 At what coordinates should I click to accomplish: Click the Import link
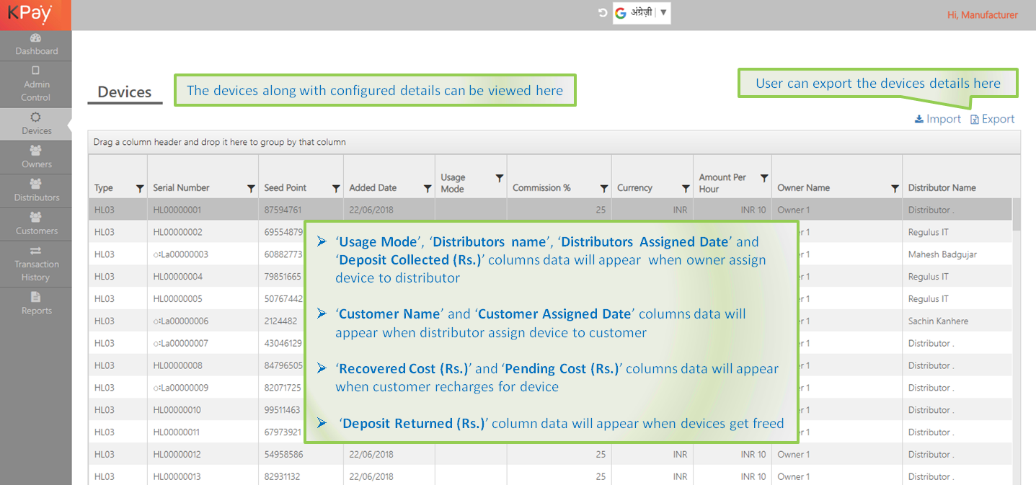[x=937, y=119]
